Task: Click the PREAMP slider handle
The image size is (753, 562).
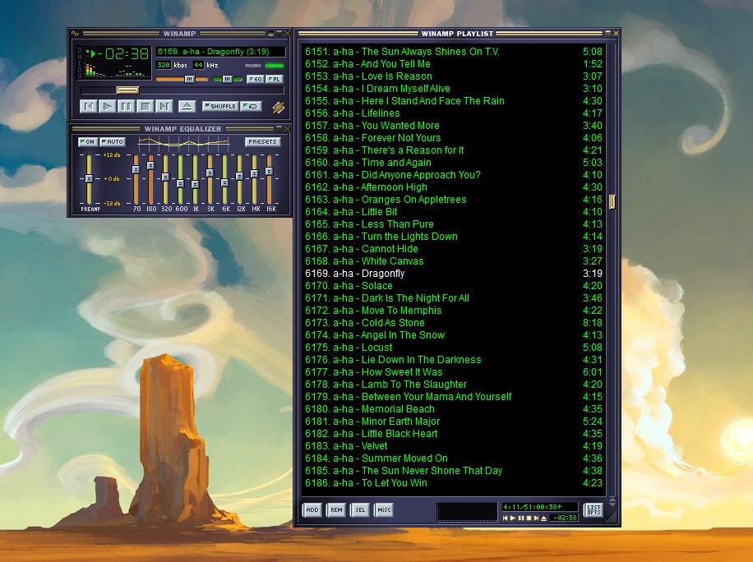Action: pyautogui.click(x=89, y=178)
